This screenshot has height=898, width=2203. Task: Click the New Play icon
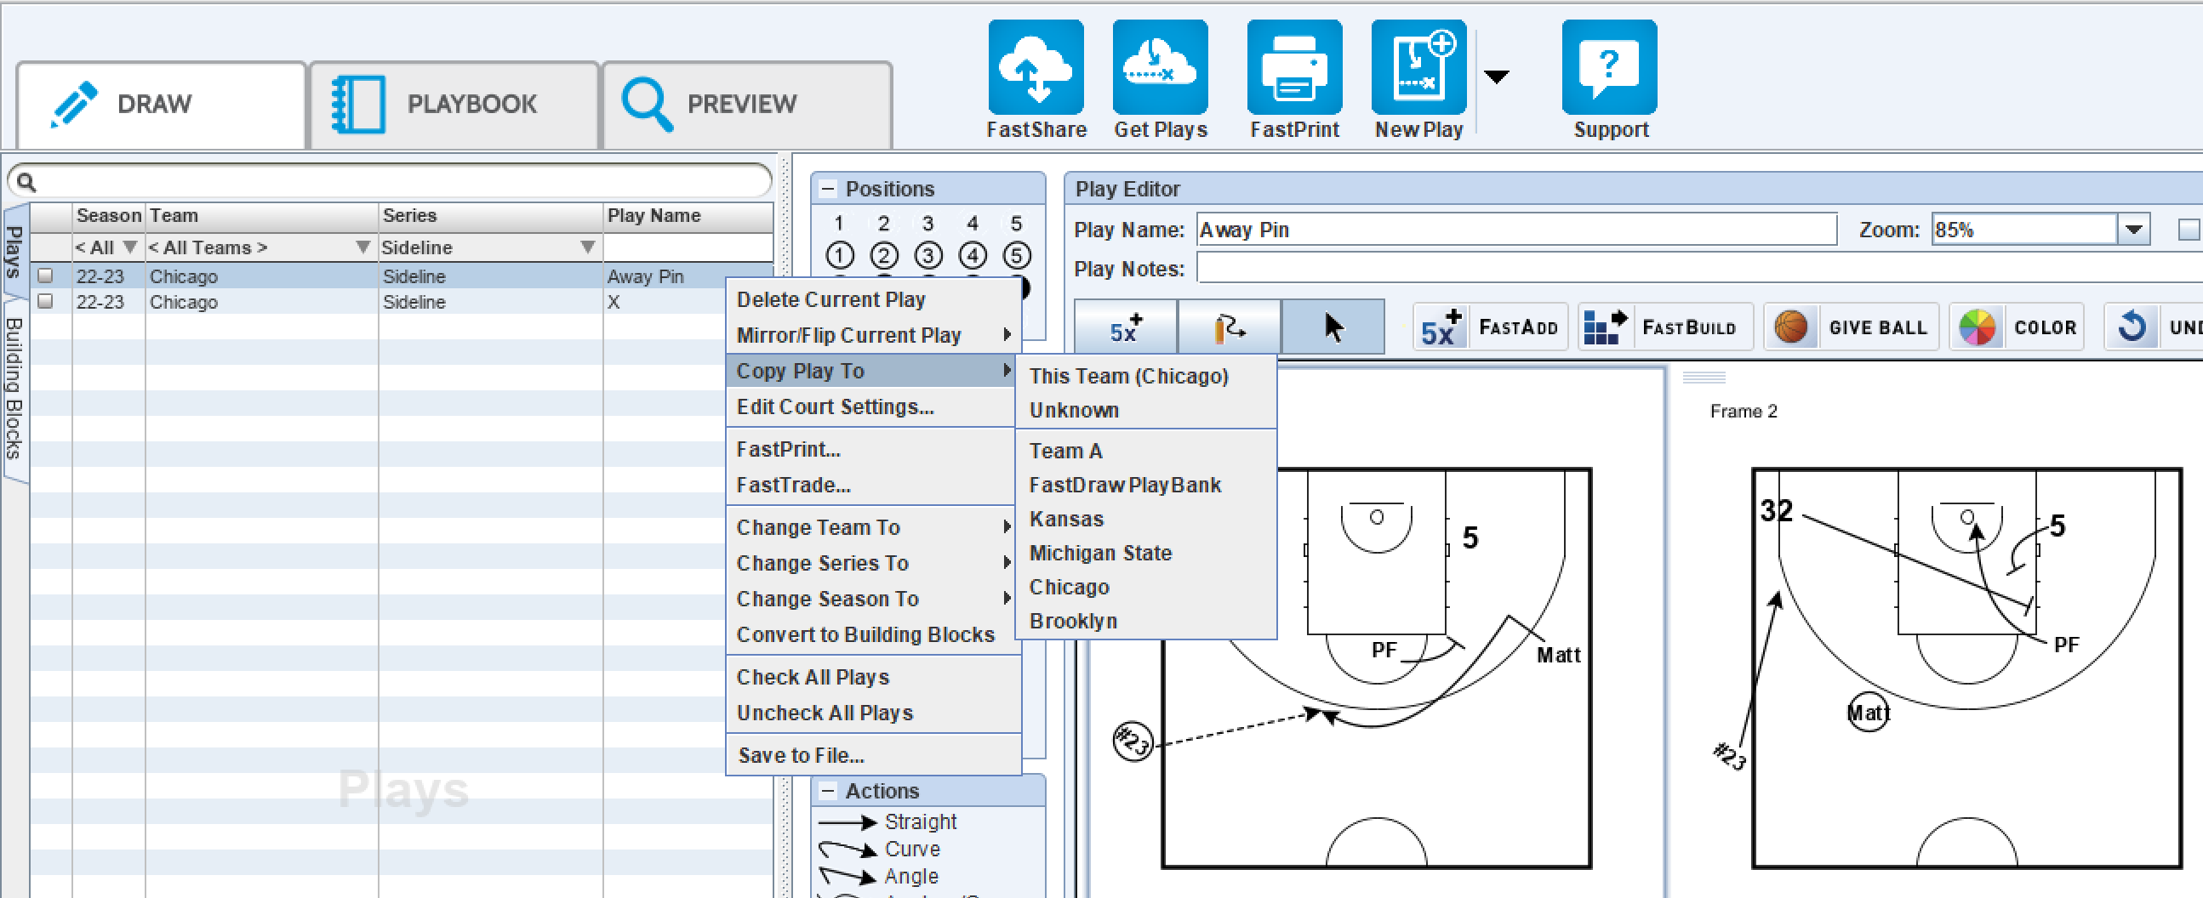click(x=1418, y=67)
